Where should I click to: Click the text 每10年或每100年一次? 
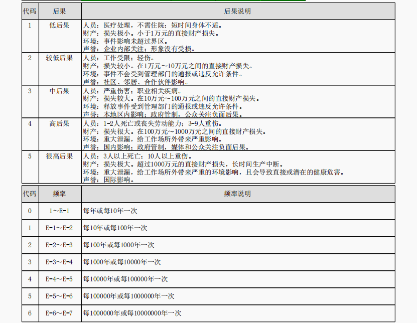tap(115, 228)
